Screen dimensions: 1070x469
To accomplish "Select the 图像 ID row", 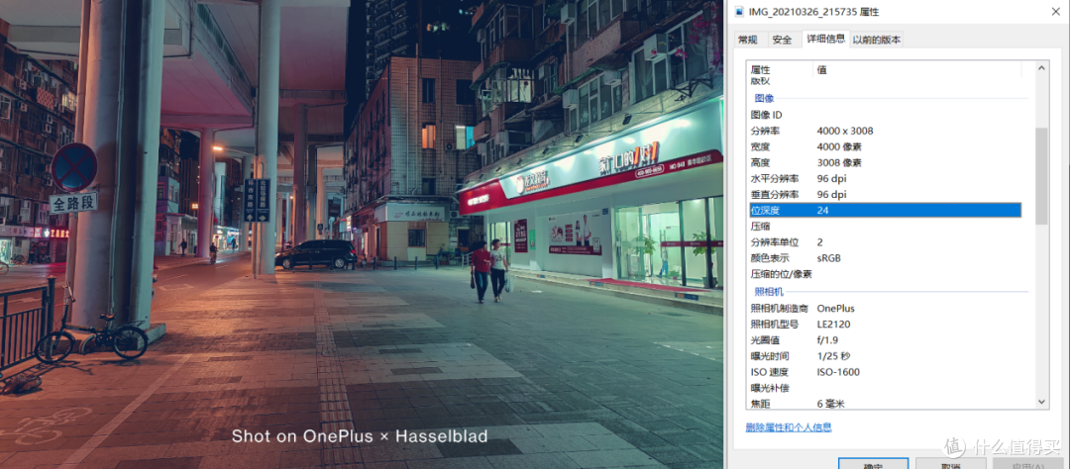I will 885,115.
